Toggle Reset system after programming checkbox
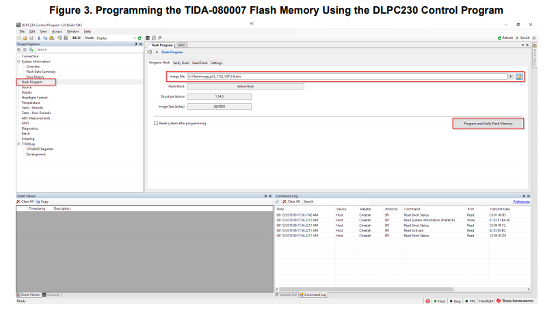Screen dimensions: 556x317 [156, 123]
